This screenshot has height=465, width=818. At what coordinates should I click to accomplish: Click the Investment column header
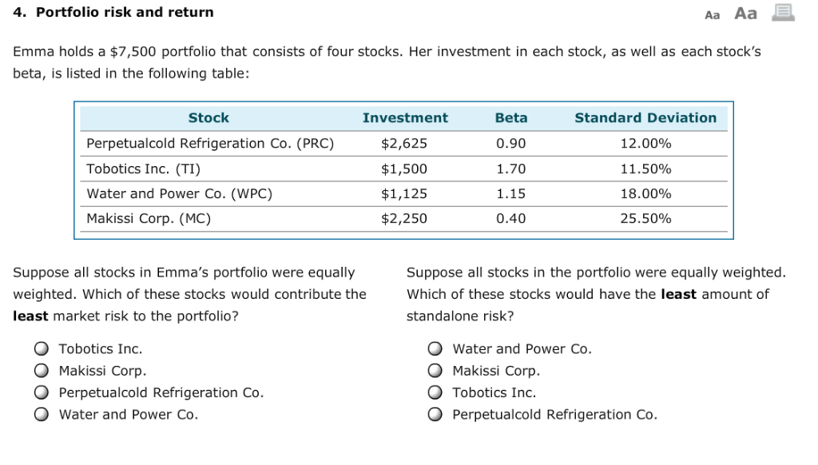tap(405, 118)
